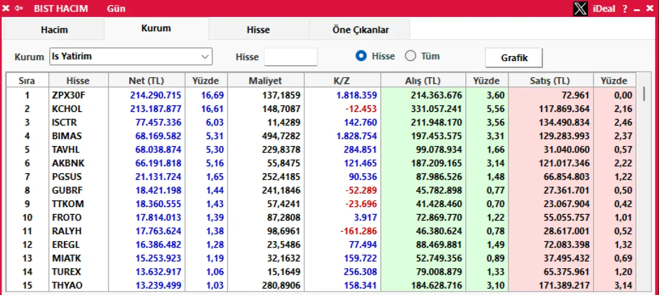Select the ISCTR stock row
This screenshot has width=659, height=295.
point(321,122)
